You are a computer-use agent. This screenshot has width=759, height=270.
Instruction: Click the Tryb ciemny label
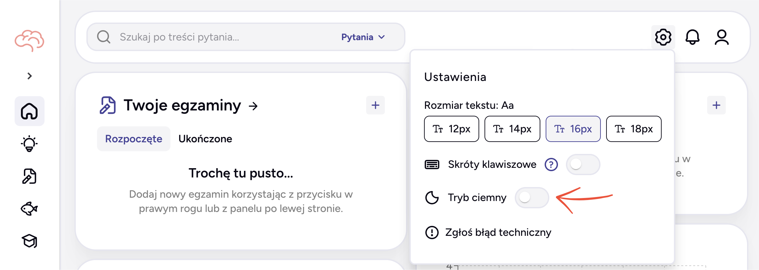coord(477,198)
